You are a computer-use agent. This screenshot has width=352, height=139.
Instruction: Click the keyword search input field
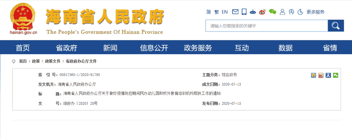pyautogui.click(x=266, y=26)
